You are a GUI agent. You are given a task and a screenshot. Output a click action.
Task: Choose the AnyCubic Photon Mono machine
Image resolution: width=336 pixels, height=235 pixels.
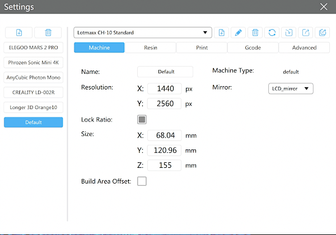[x=34, y=77]
